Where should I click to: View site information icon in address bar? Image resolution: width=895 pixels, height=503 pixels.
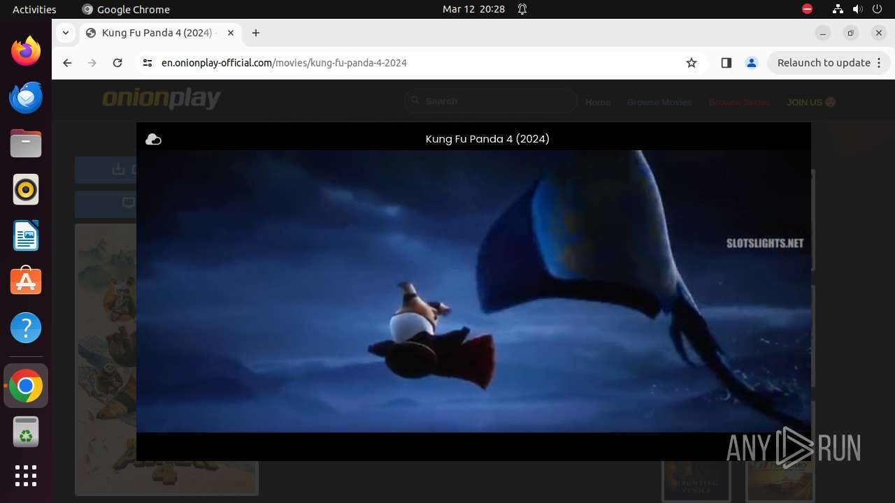click(147, 63)
